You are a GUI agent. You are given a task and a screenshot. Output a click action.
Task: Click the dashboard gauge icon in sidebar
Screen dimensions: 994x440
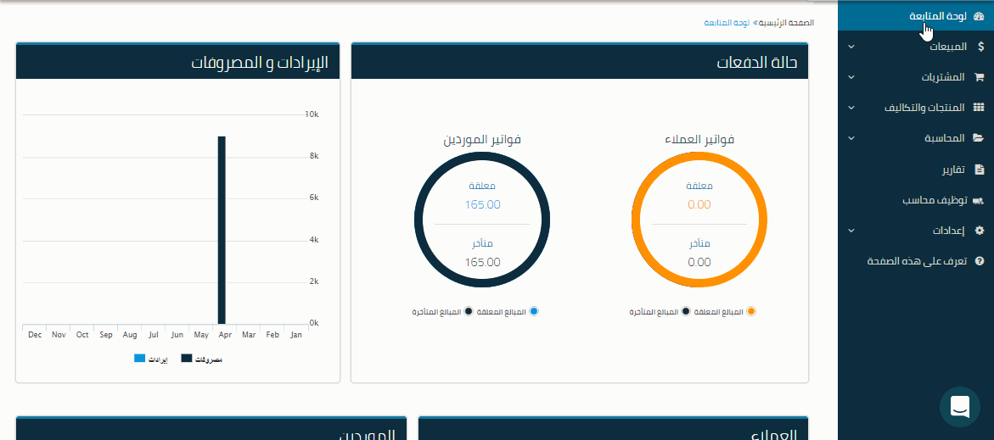(978, 16)
